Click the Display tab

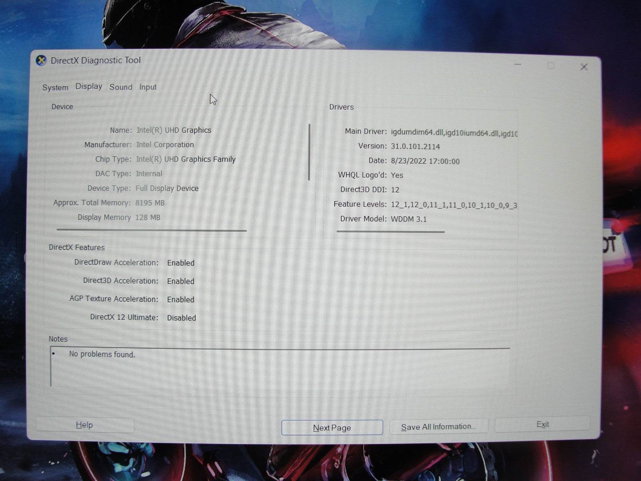click(89, 86)
